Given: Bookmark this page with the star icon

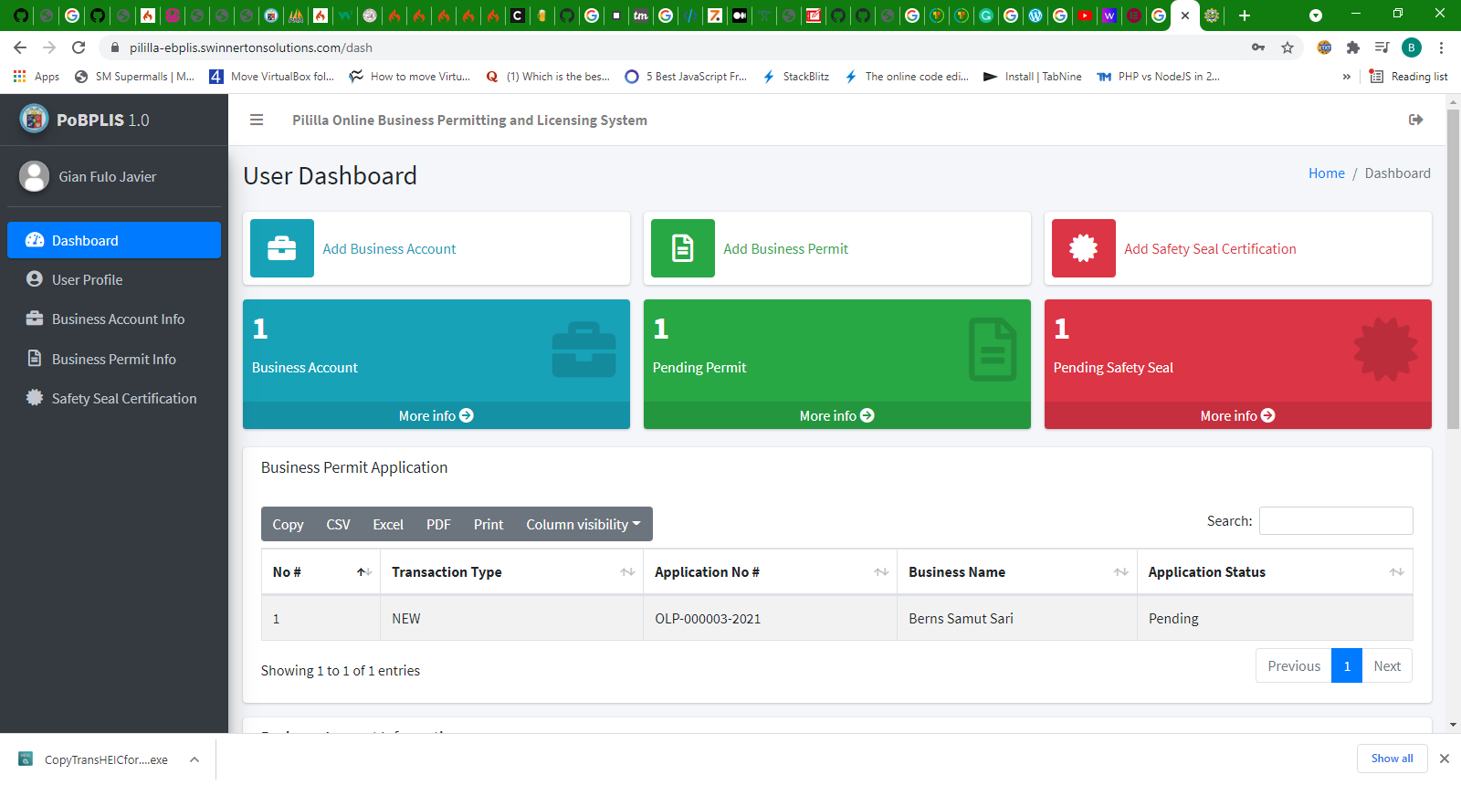Looking at the screenshot, I should pyautogui.click(x=1288, y=47).
